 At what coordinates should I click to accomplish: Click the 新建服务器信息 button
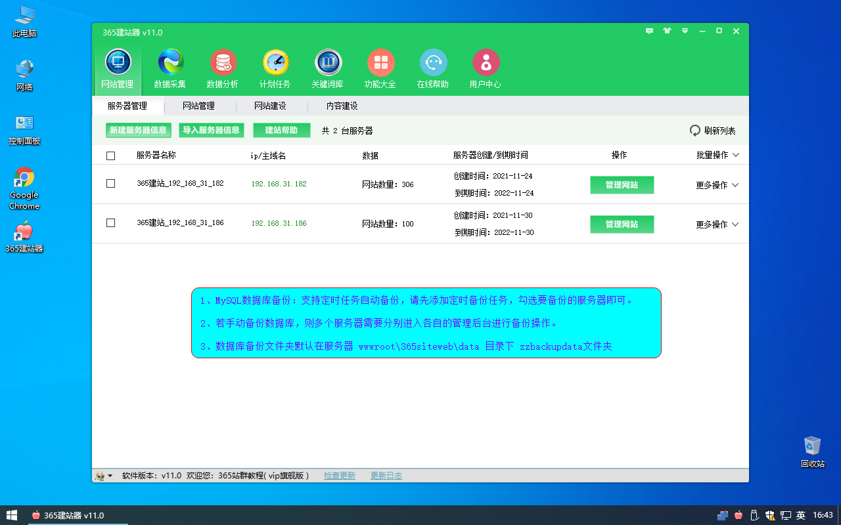click(x=138, y=131)
